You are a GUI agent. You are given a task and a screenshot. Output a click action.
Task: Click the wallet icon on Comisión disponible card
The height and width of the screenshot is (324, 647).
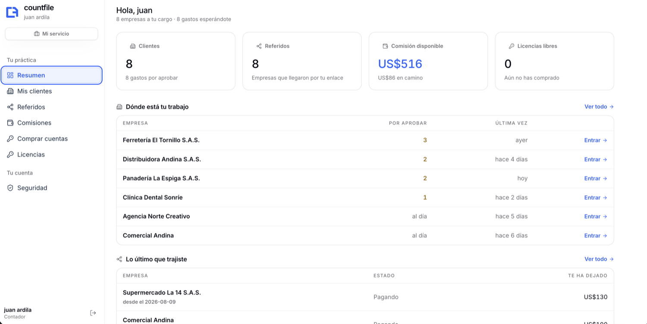pyautogui.click(x=385, y=46)
